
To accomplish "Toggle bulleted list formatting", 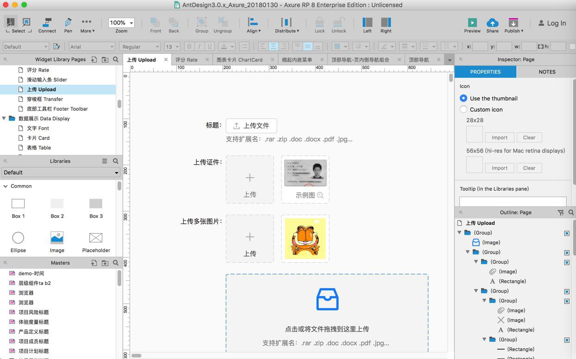I will click(244, 46).
